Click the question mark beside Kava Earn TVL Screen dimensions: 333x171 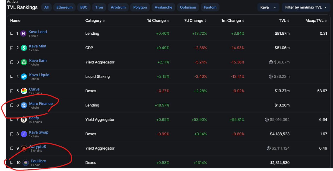(x=271, y=62)
